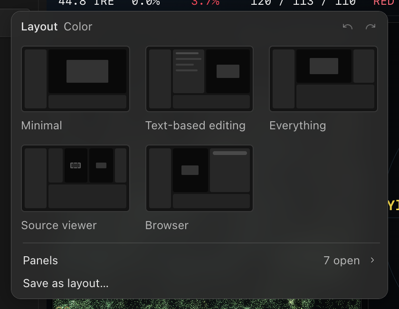Select the Text-based editing layout thumbnail

pos(199,79)
